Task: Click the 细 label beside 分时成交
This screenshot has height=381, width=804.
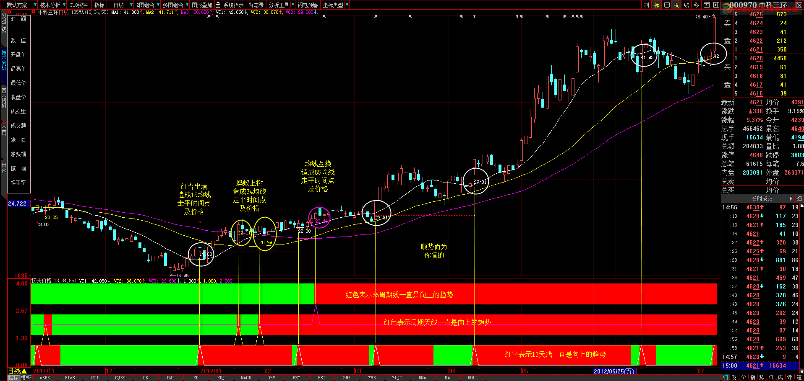Action: [799, 198]
